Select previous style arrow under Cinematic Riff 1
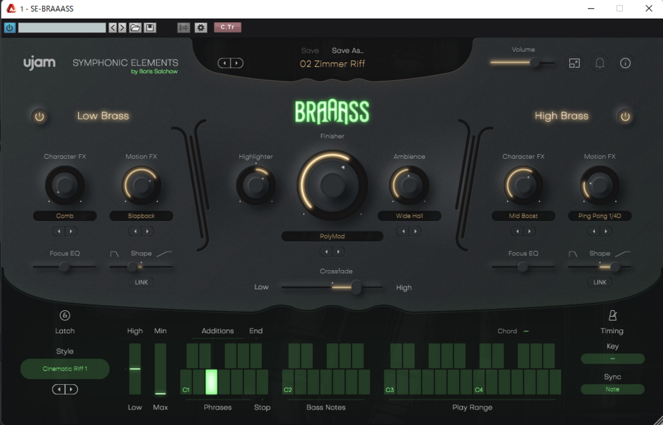The image size is (663, 425). point(59,389)
